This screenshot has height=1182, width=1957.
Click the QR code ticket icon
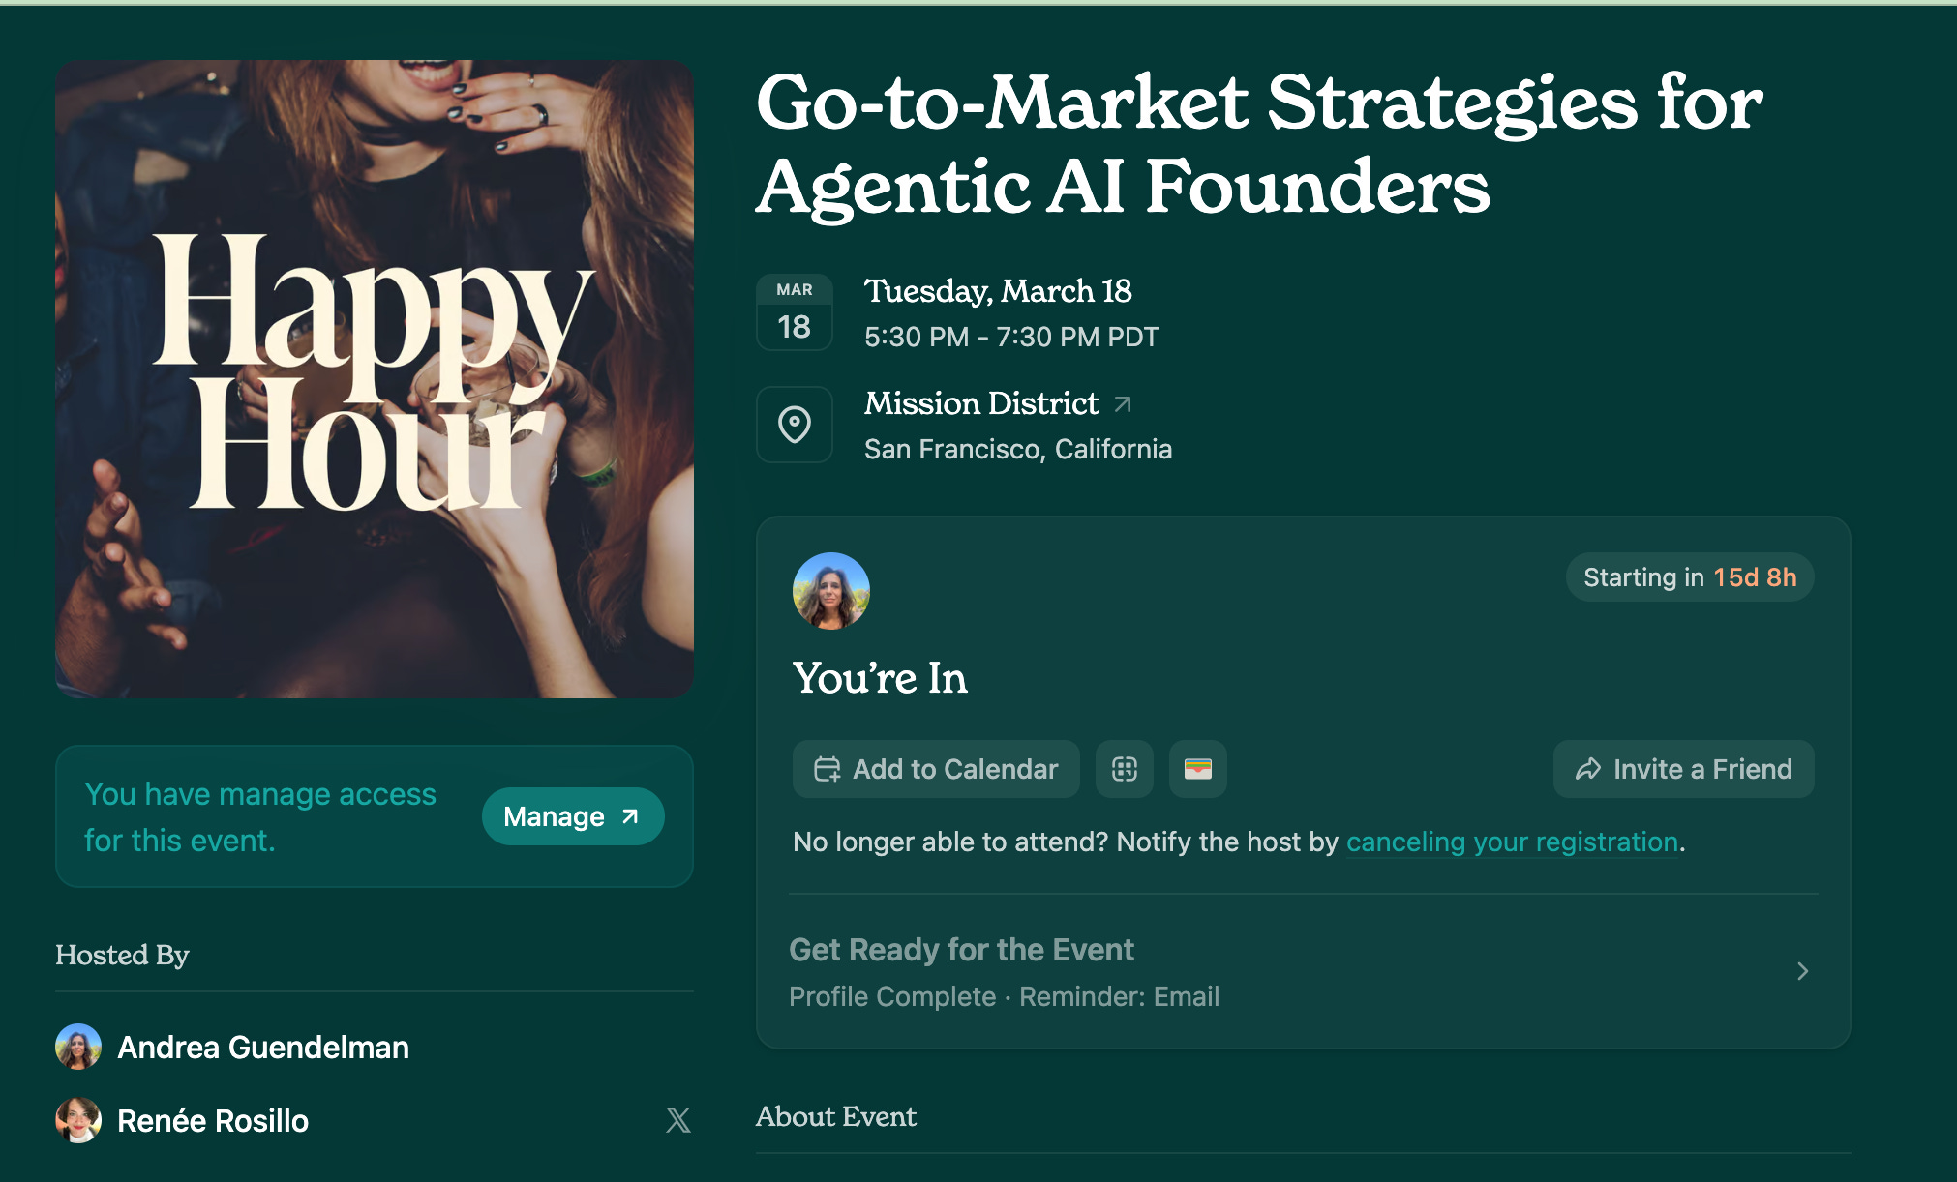1124,769
